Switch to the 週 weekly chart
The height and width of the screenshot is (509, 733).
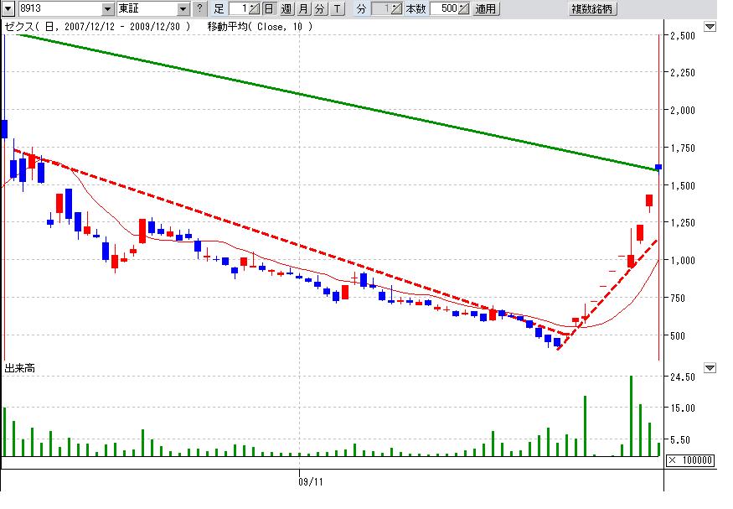(286, 9)
